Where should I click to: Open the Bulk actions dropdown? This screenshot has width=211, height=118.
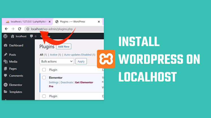pyautogui.click(x=57, y=61)
